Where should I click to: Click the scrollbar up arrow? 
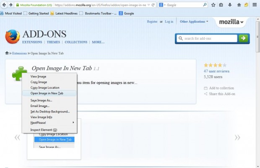(257, 19)
